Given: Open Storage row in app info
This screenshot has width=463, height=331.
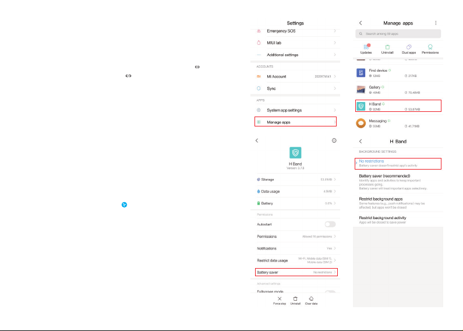Looking at the screenshot, I should (295, 179).
